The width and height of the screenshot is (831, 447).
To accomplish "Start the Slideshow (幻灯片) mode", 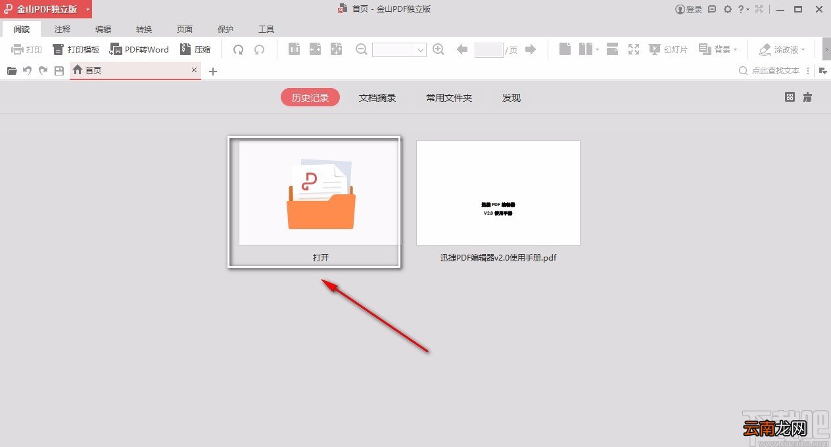I will tap(668, 49).
